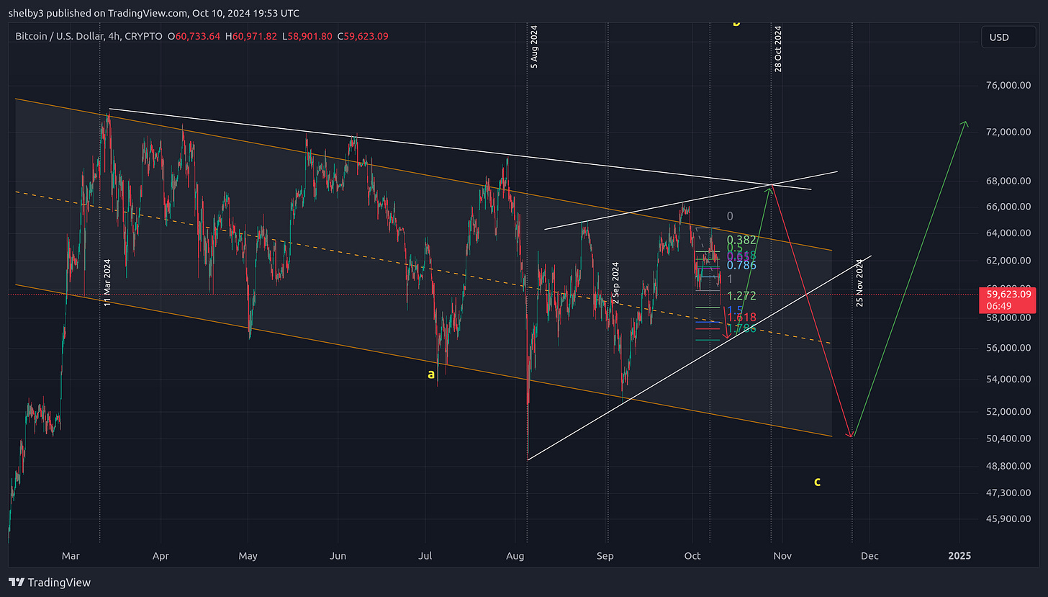Click the Oct label on time axis

692,556
